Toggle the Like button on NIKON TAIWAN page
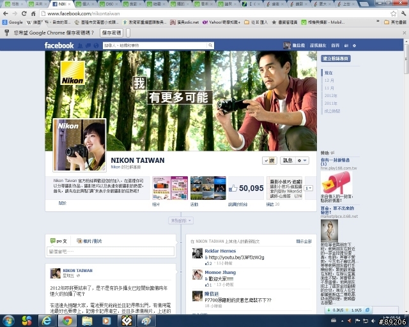The width and height of the screenshot is (409, 327). (x=270, y=161)
